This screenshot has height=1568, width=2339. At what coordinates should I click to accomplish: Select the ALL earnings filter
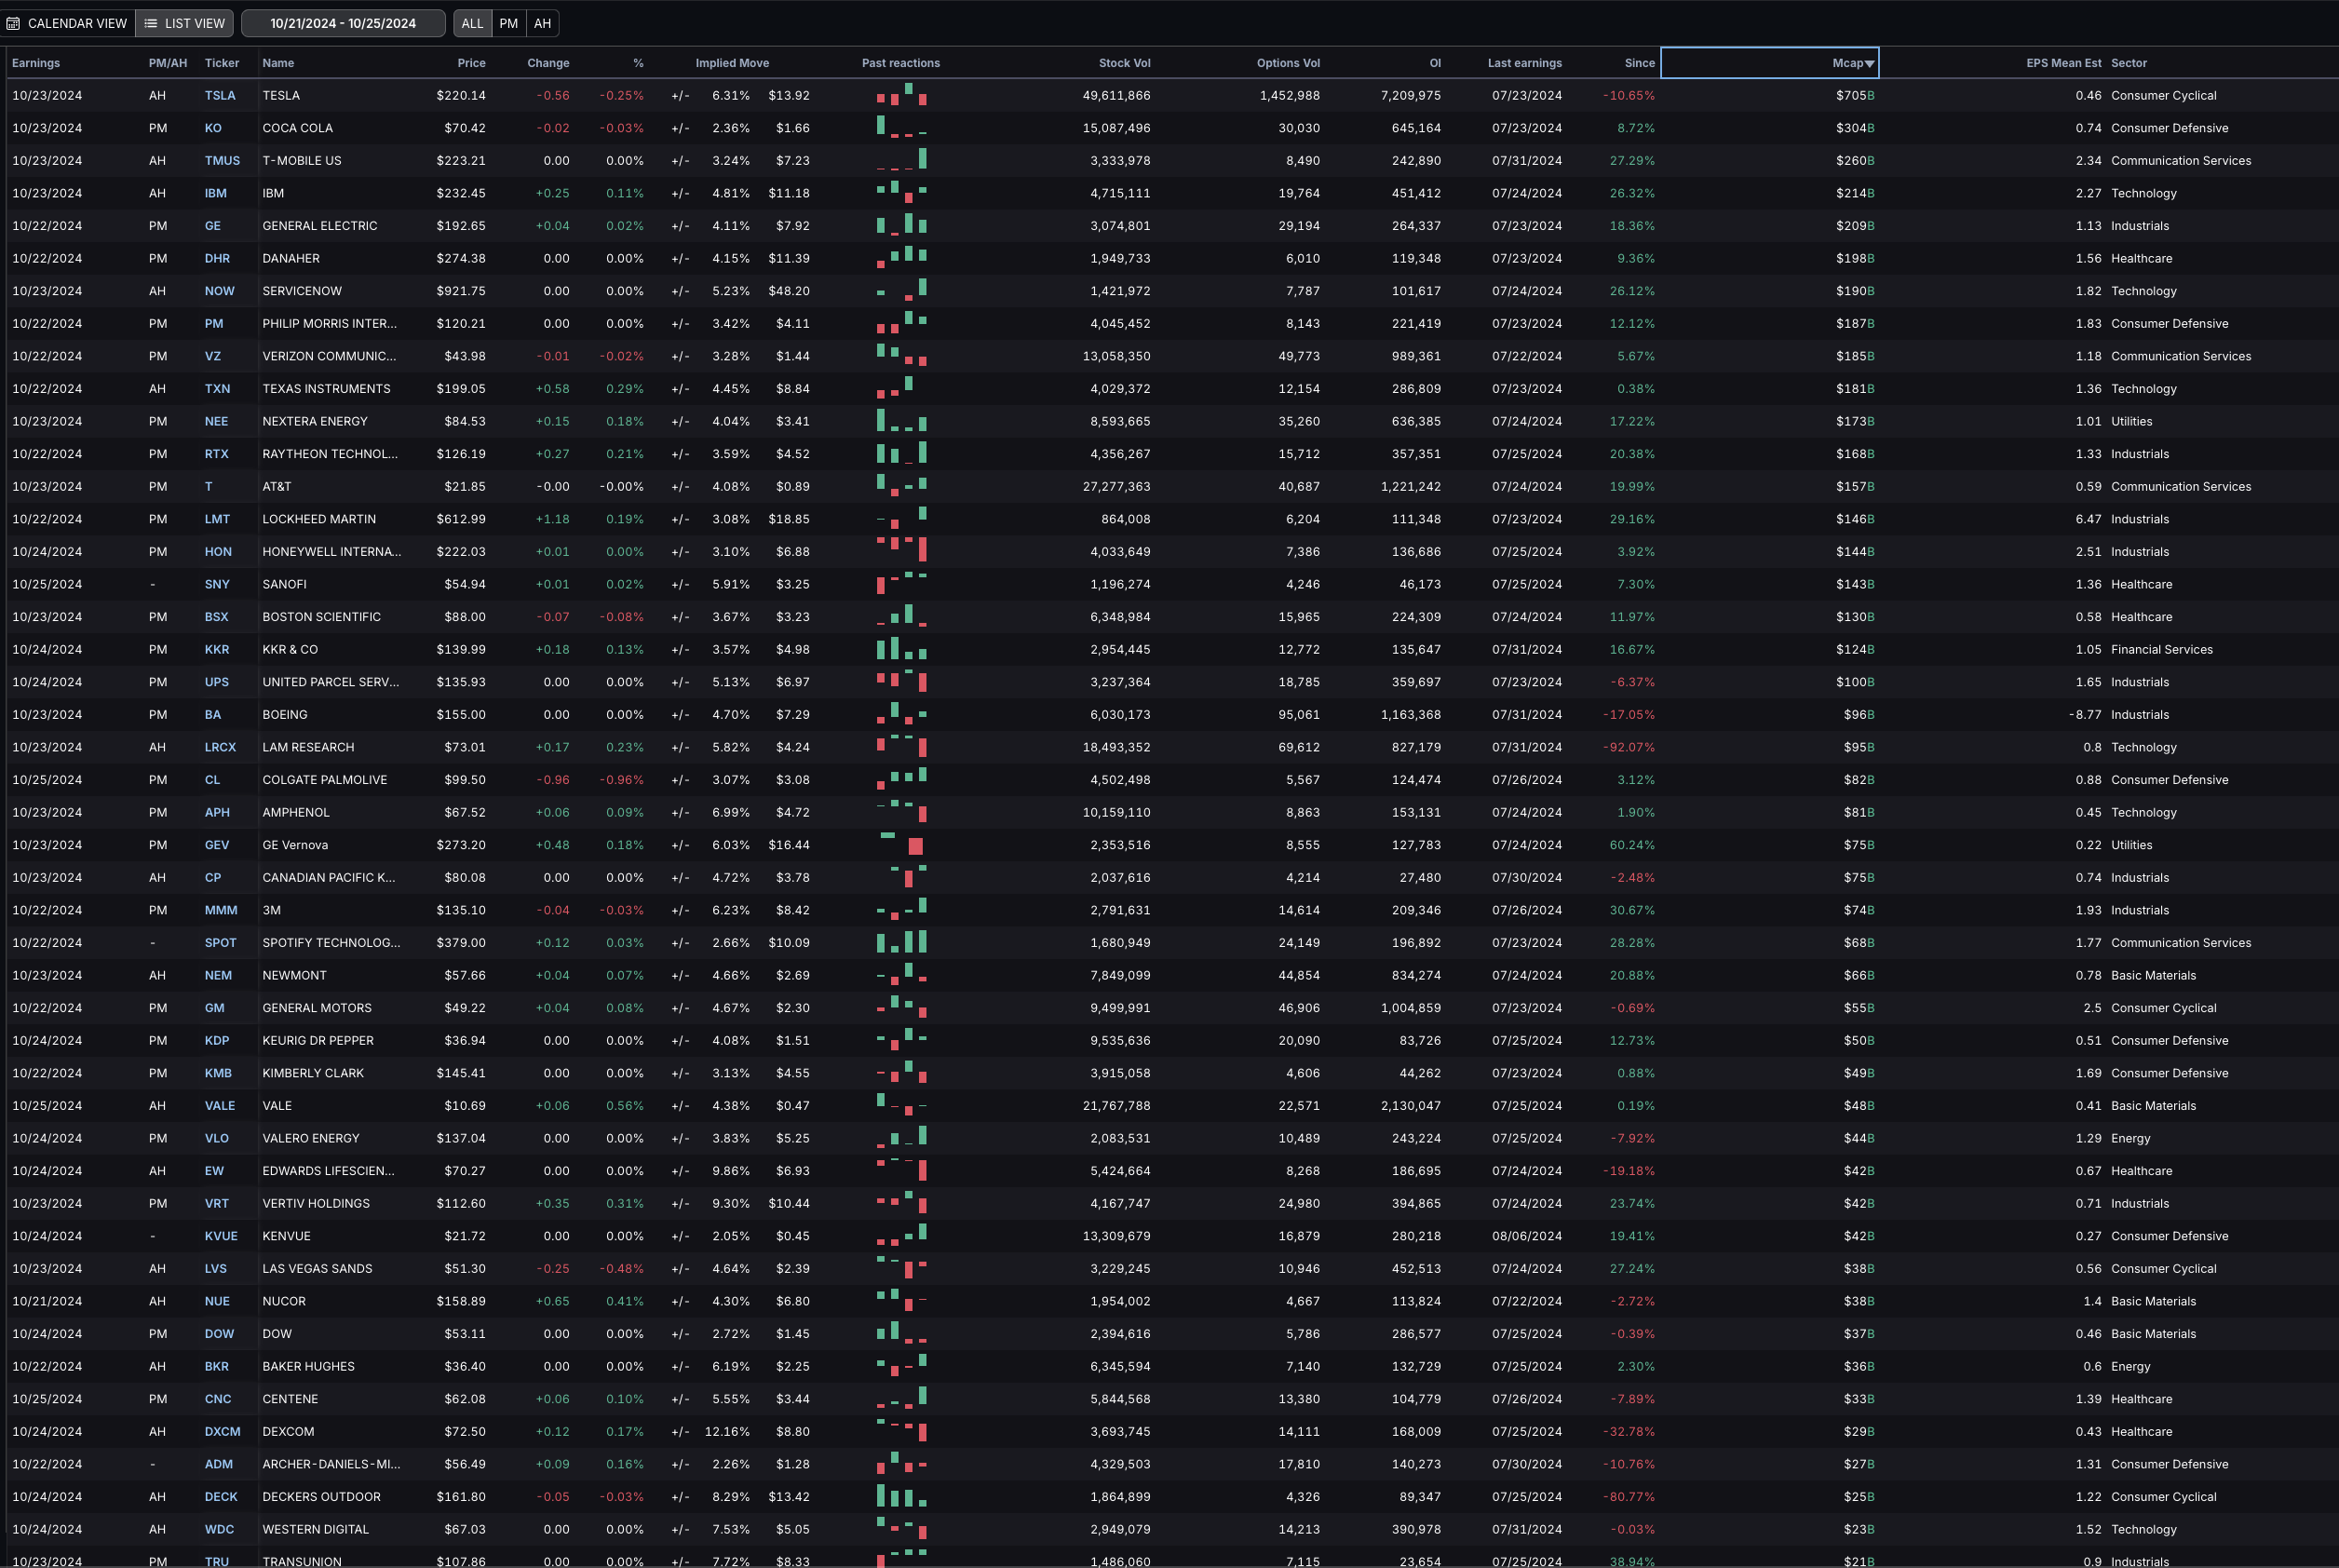(472, 22)
